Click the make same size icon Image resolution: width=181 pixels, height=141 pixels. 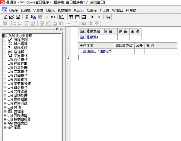pyautogui.click(x=97, y=23)
